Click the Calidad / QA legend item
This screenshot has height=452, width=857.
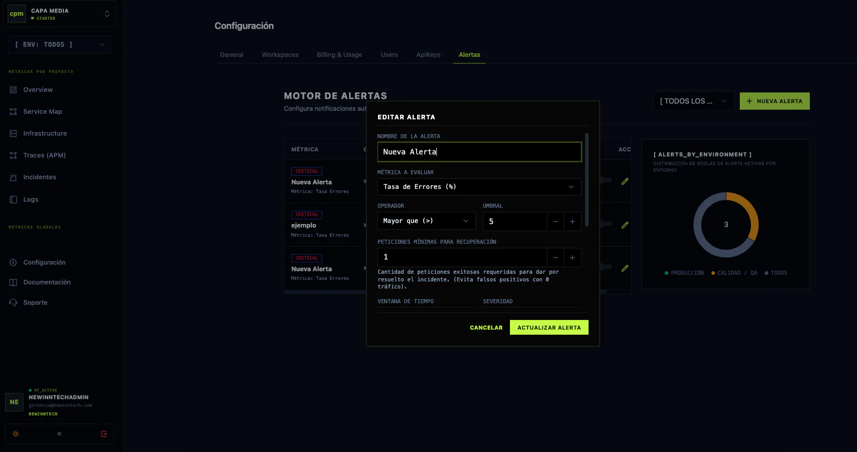[x=734, y=273]
